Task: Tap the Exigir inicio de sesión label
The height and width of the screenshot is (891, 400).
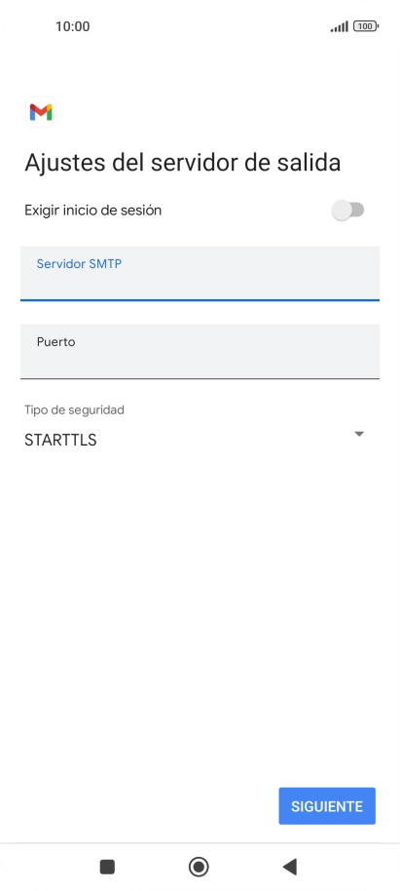Action: tap(93, 211)
